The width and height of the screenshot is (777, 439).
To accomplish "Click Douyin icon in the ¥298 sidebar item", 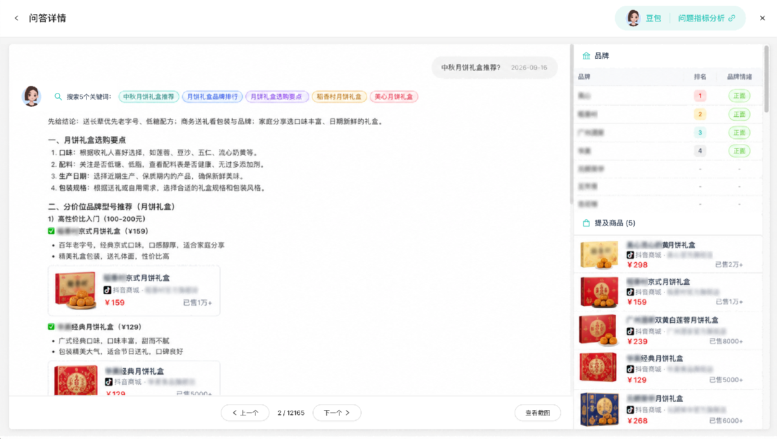I will coord(630,255).
